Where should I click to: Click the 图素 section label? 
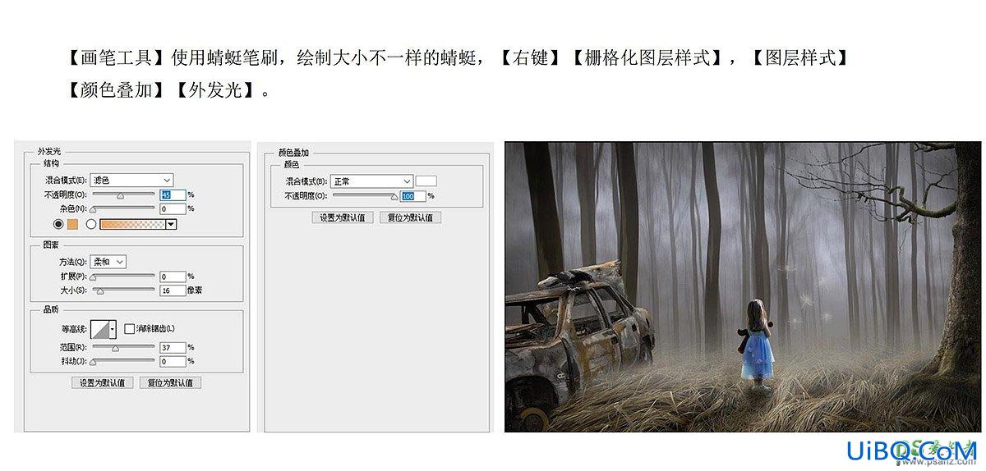tap(50, 245)
